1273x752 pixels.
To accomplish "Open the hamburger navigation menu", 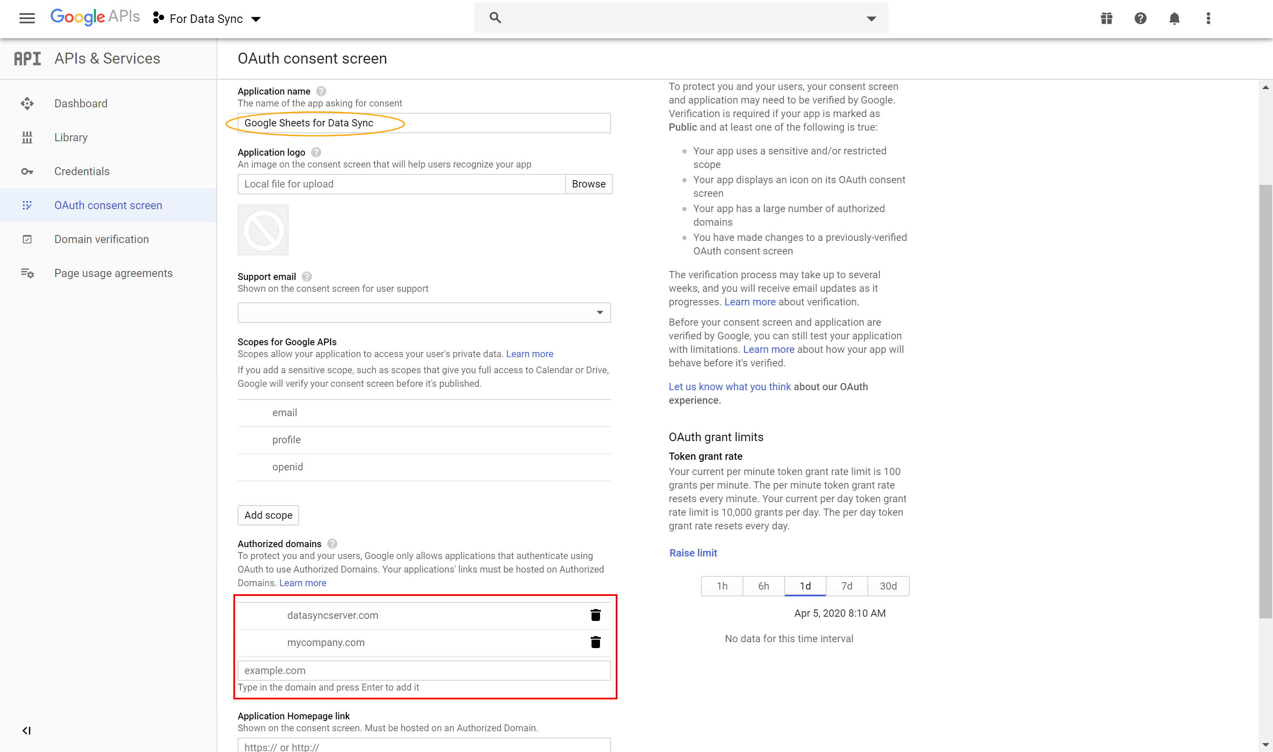I will (x=27, y=19).
